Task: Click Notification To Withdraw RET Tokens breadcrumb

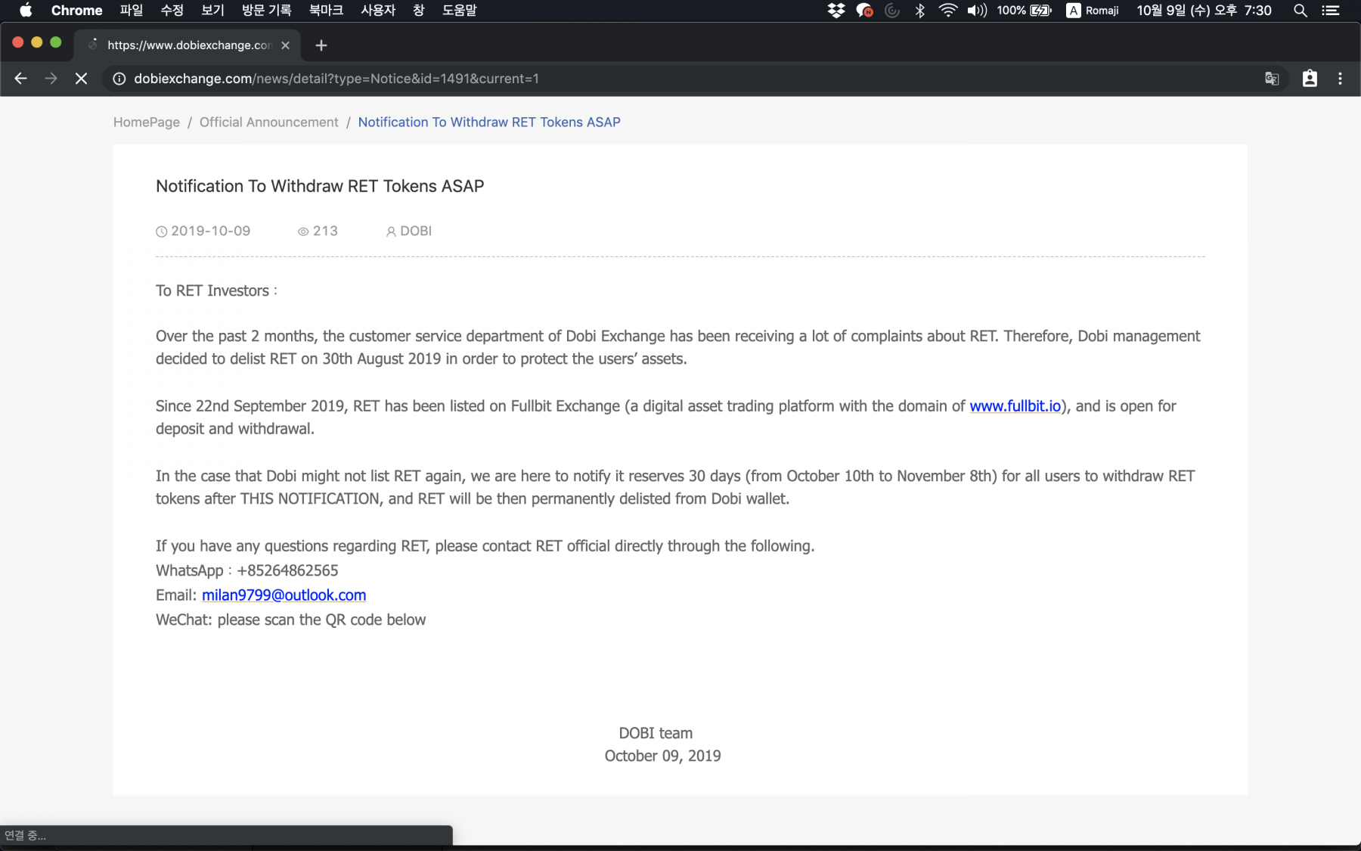Action: click(x=489, y=123)
